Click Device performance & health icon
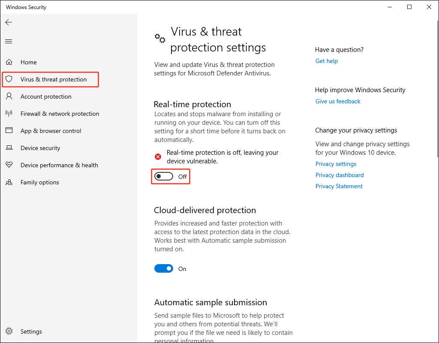The height and width of the screenshot is (343, 439). pyautogui.click(x=9, y=165)
